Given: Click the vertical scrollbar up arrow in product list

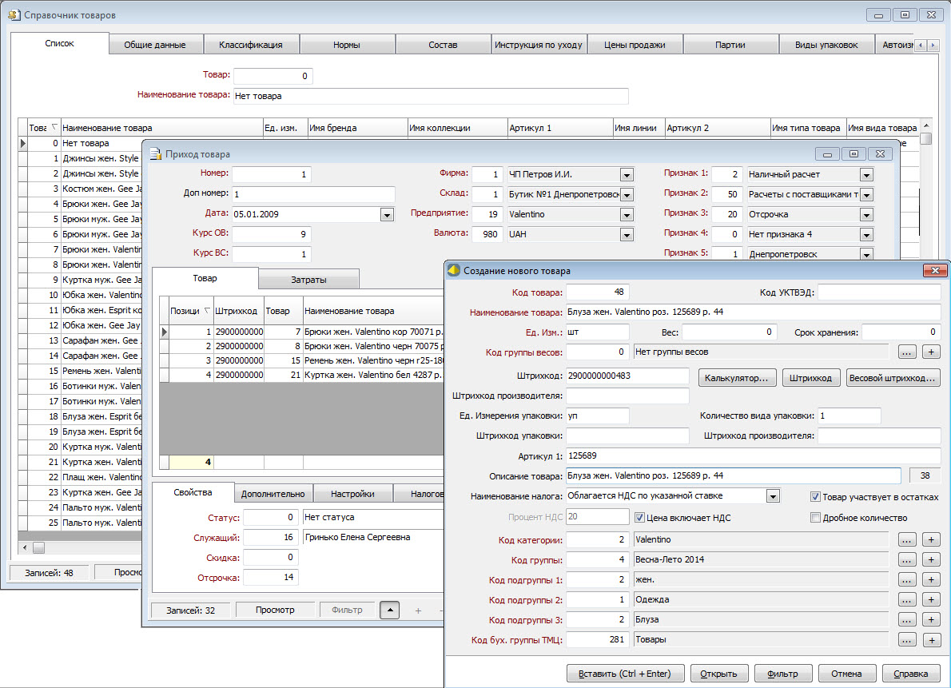Looking at the screenshot, I should (925, 125).
